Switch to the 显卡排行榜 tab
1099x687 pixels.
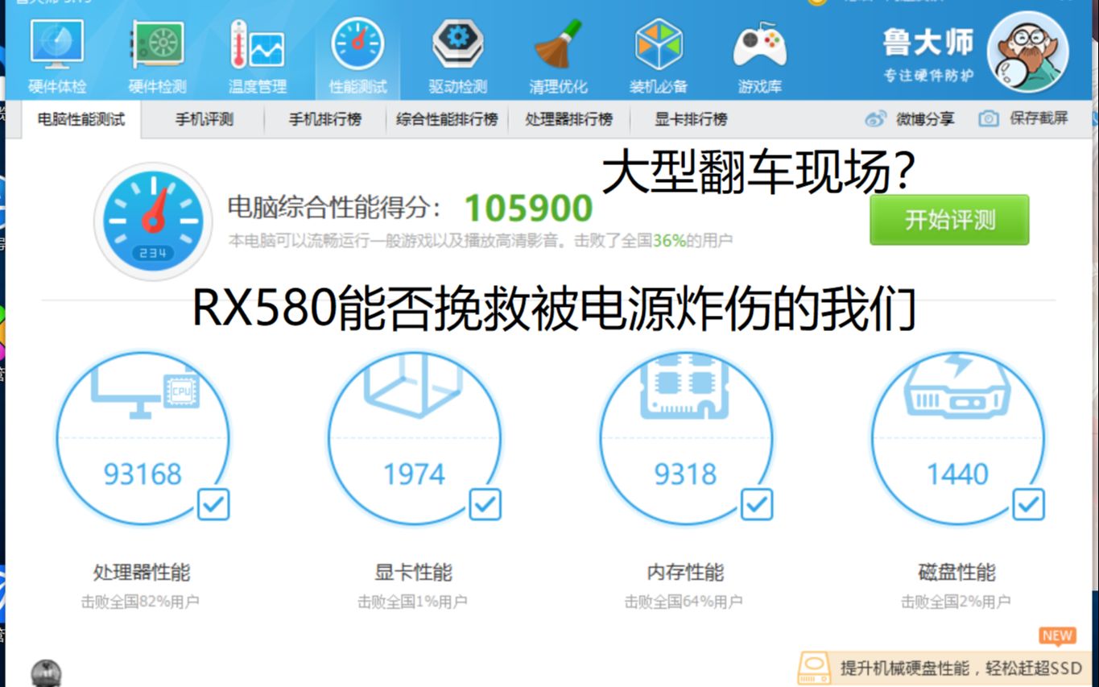(691, 119)
